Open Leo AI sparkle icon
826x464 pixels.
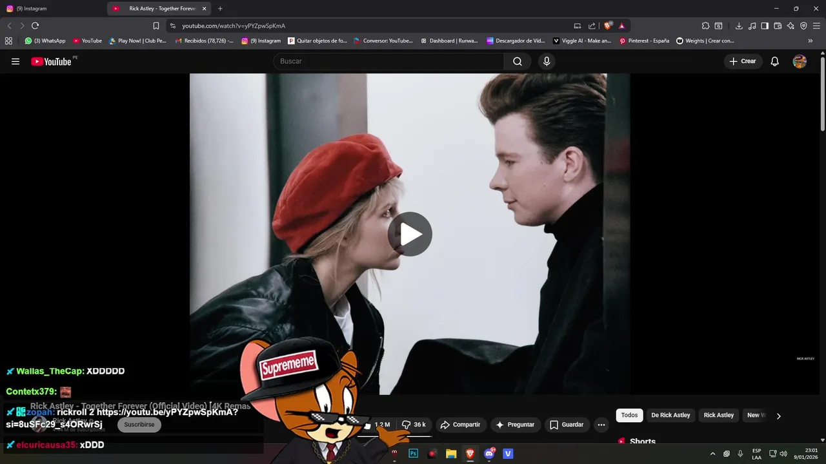(791, 26)
